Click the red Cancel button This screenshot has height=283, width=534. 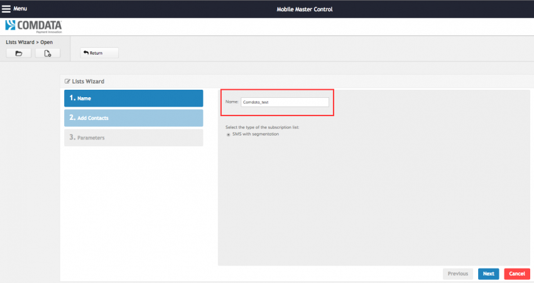[516, 274]
